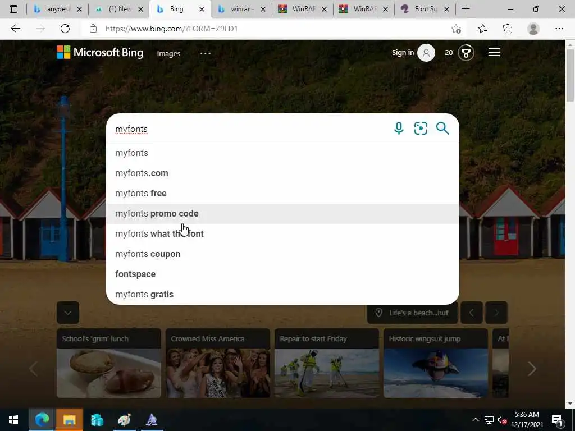Open the Favorites list

tap(483, 29)
